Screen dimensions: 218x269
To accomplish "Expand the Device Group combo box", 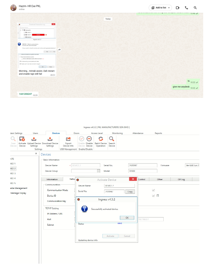I will click(x=99, y=171).
